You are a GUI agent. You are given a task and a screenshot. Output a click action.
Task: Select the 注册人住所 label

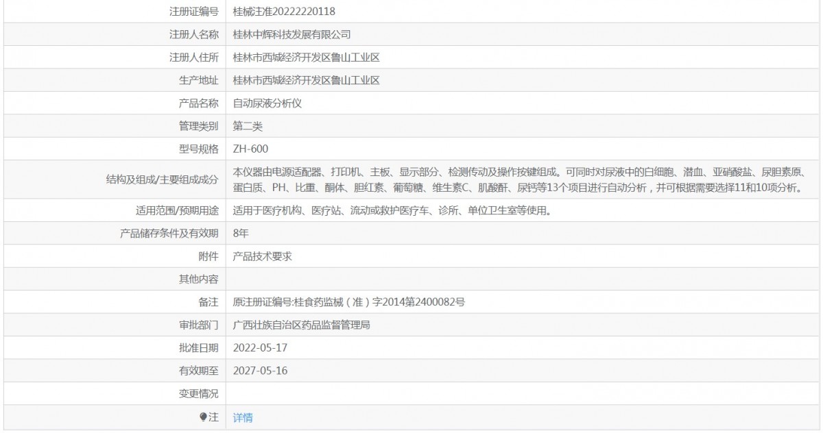194,58
